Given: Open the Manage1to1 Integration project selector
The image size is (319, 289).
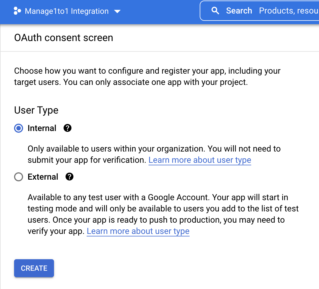Looking at the screenshot, I should [x=67, y=11].
